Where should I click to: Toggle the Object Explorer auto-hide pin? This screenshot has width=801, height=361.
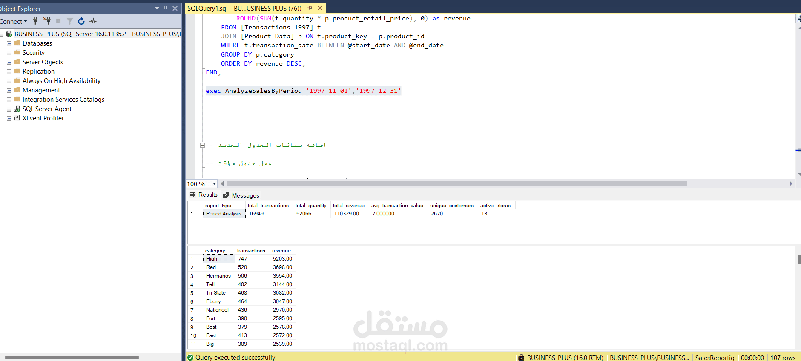166,8
